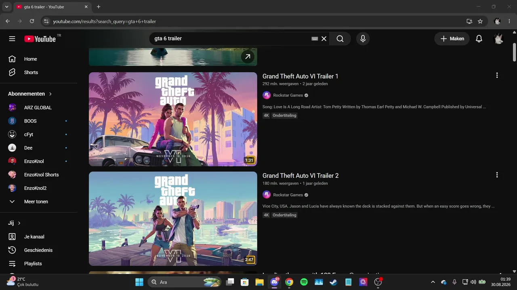Open more options for Trailer 2
Image resolution: width=517 pixels, height=290 pixels.
tap(497, 175)
